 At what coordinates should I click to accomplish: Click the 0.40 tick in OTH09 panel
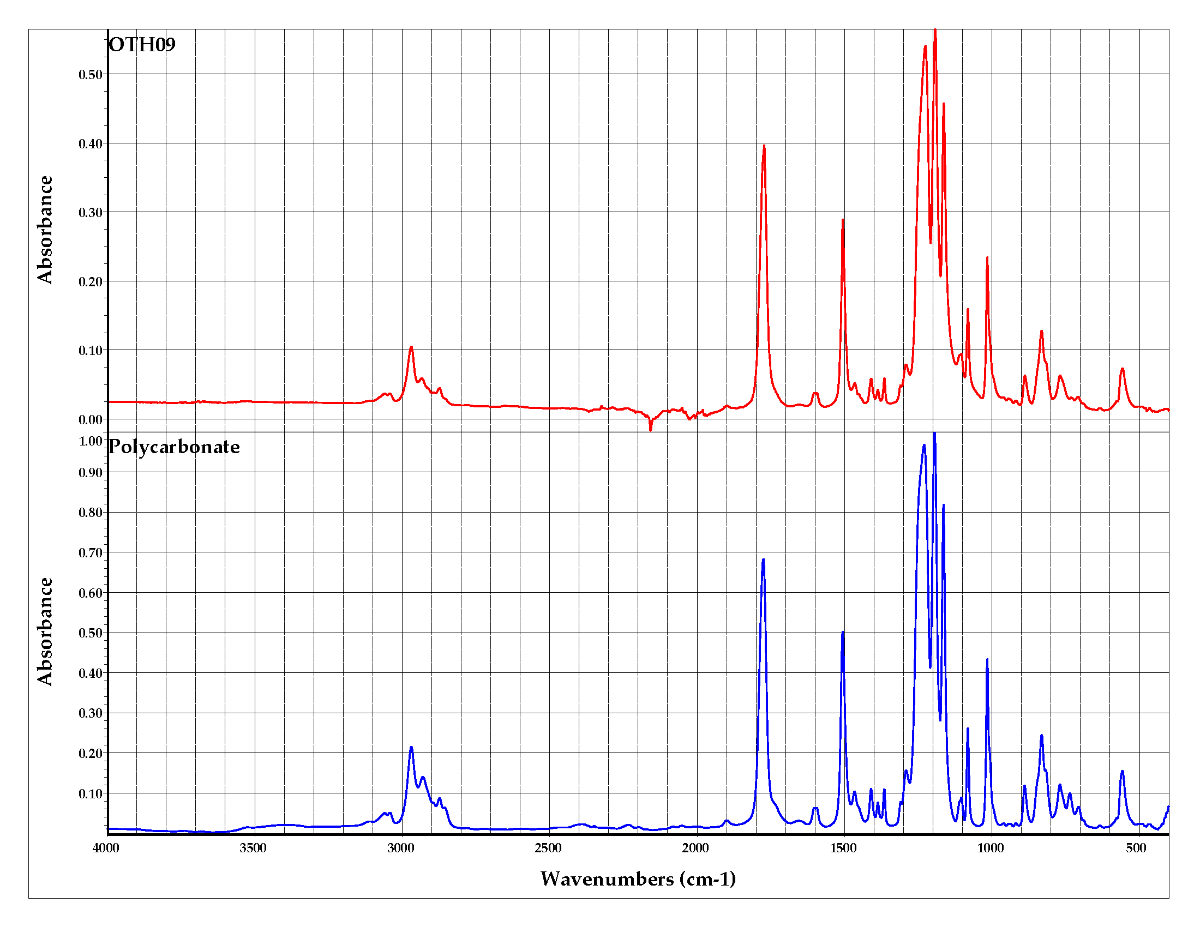pos(91,144)
